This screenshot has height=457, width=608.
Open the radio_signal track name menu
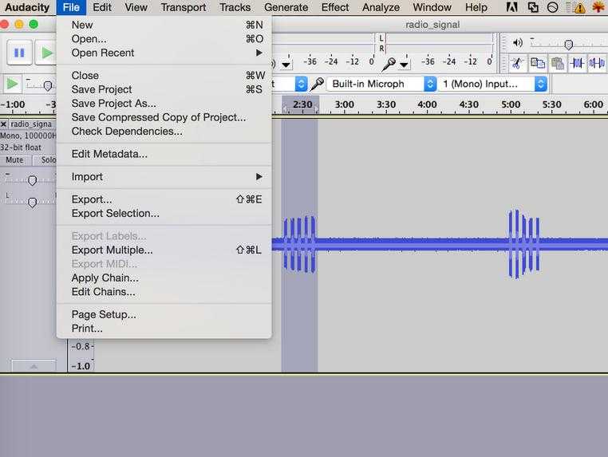point(32,124)
